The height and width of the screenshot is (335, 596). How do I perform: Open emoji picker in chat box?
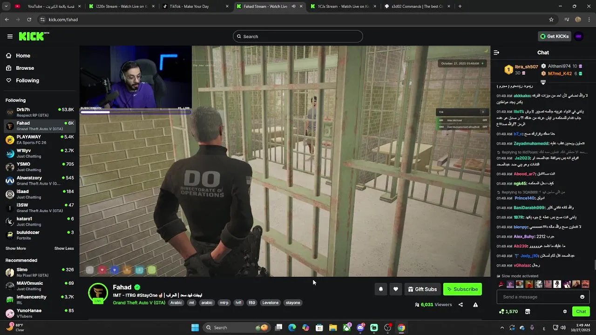click(x=582, y=297)
